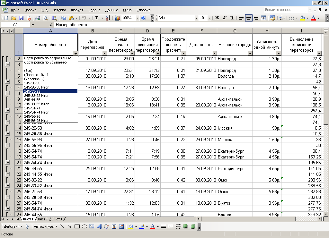
Task: Toggle Center alignment button
Action: point(249,18)
